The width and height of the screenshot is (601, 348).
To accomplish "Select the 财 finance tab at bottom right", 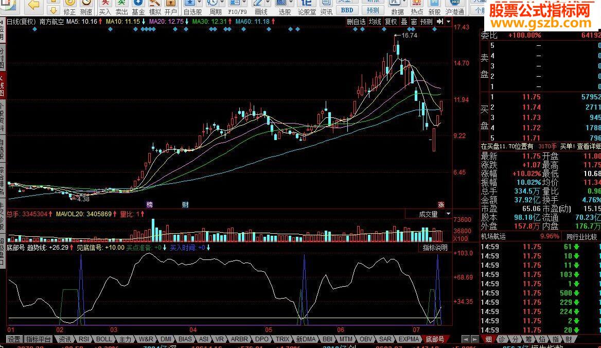I will coord(569,339).
